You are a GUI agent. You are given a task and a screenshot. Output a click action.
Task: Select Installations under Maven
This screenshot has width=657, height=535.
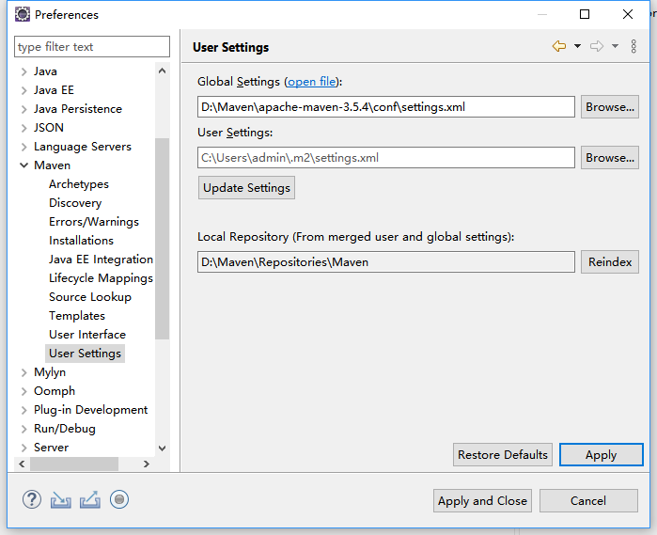pyautogui.click(x=81, y=241)
